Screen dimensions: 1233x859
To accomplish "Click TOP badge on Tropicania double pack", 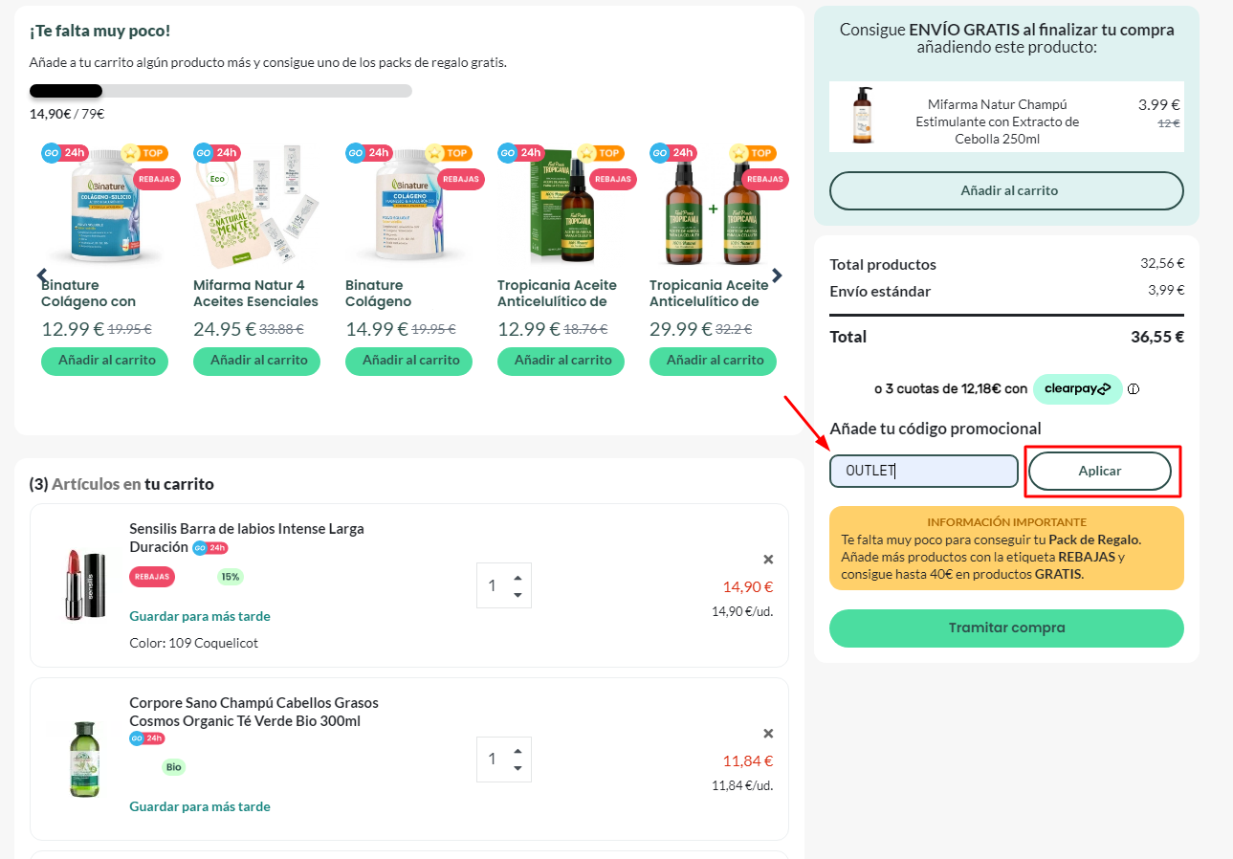I will click(x=751, y=153).
